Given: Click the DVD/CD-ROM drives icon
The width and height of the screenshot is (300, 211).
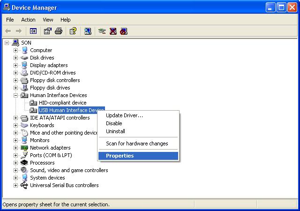Looking at the screenshot, I should click(24, 73).
